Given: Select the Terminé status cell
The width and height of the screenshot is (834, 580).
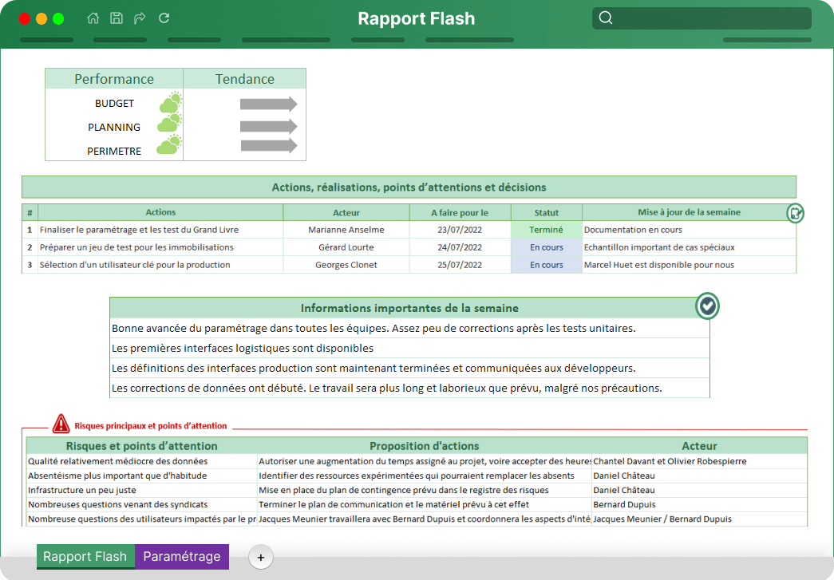Looking at the screenshot, I should click(x=546, y=230).
